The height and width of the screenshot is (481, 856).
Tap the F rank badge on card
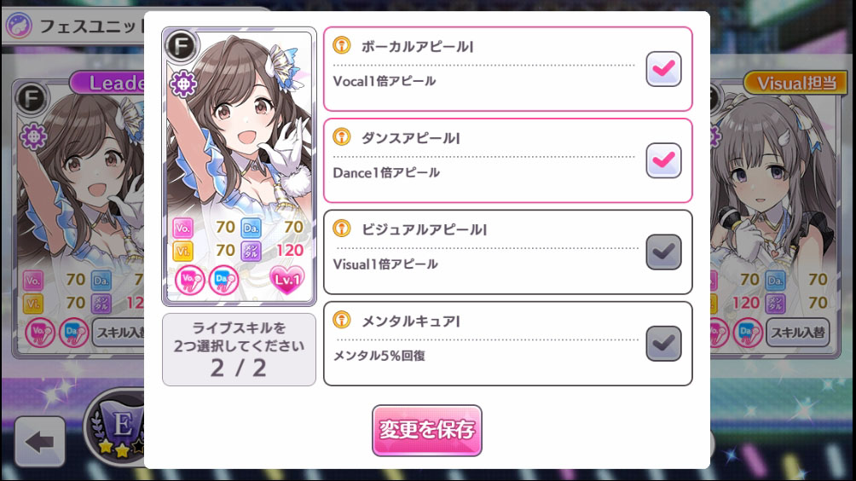click(x=182, y=46)
